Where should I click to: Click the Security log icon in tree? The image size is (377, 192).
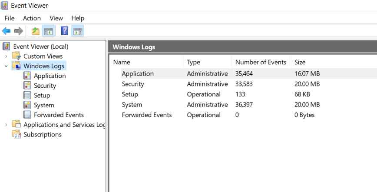coord(27,86)
